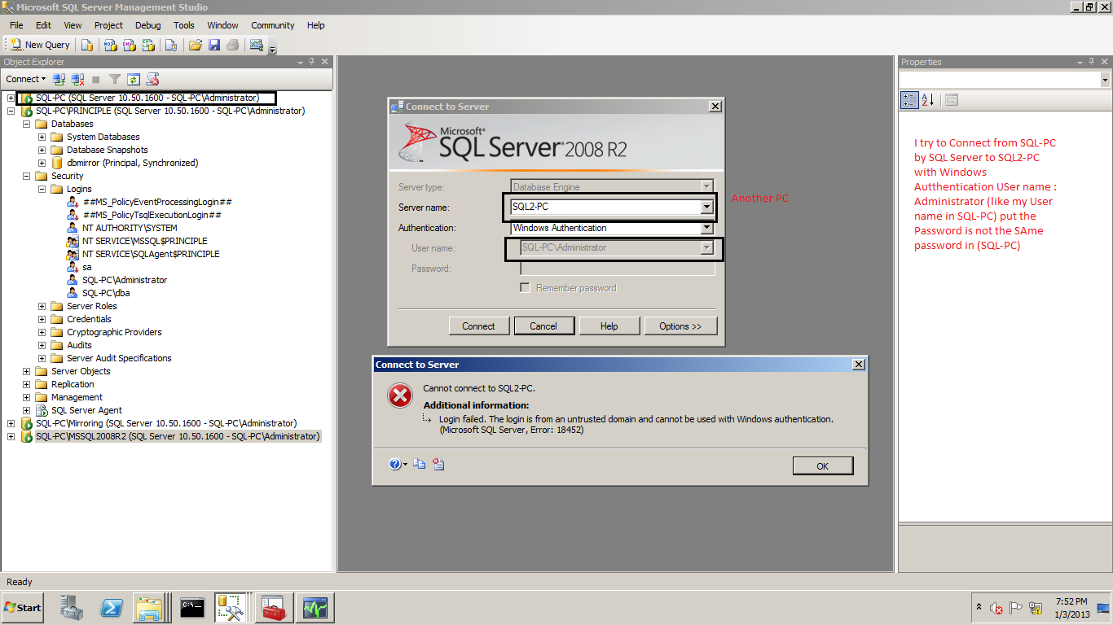Open a new Analysis Services XMLA query
The height and width of the screenshot is (625, 1113).
(147, 45)
